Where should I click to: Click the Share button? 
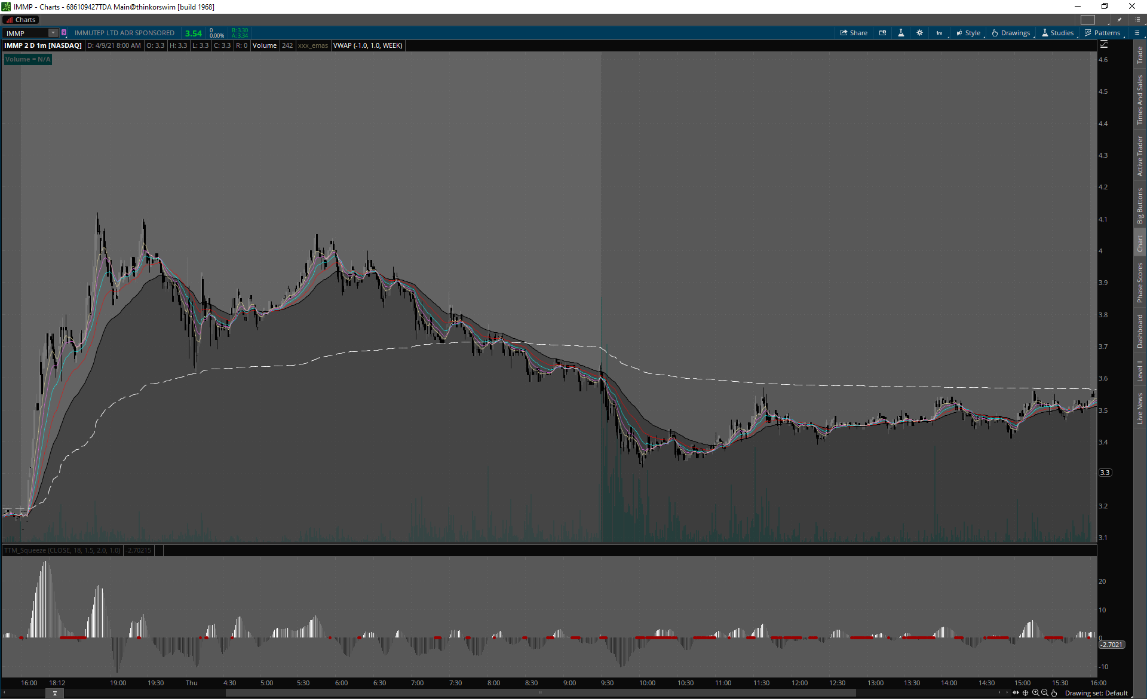click(854, 33)
